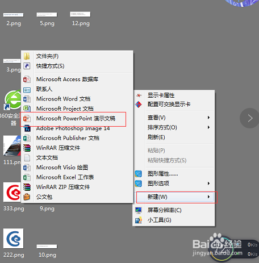
Task: Select the 333.png desktop icon
Action: [12, 192]
